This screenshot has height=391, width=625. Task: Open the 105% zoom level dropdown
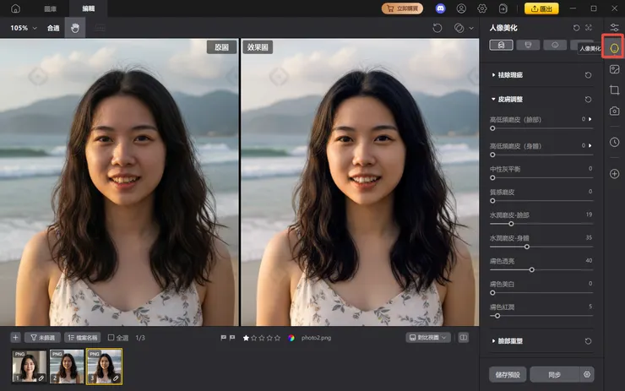(x=23, y=28)
